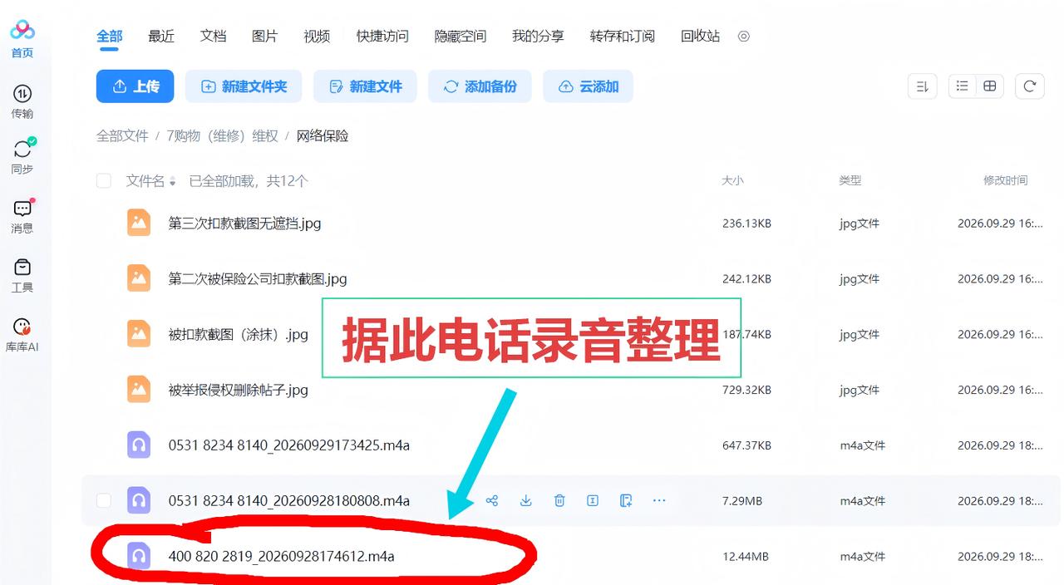
Task: Switch to list view layout
Action: [963, 86]
